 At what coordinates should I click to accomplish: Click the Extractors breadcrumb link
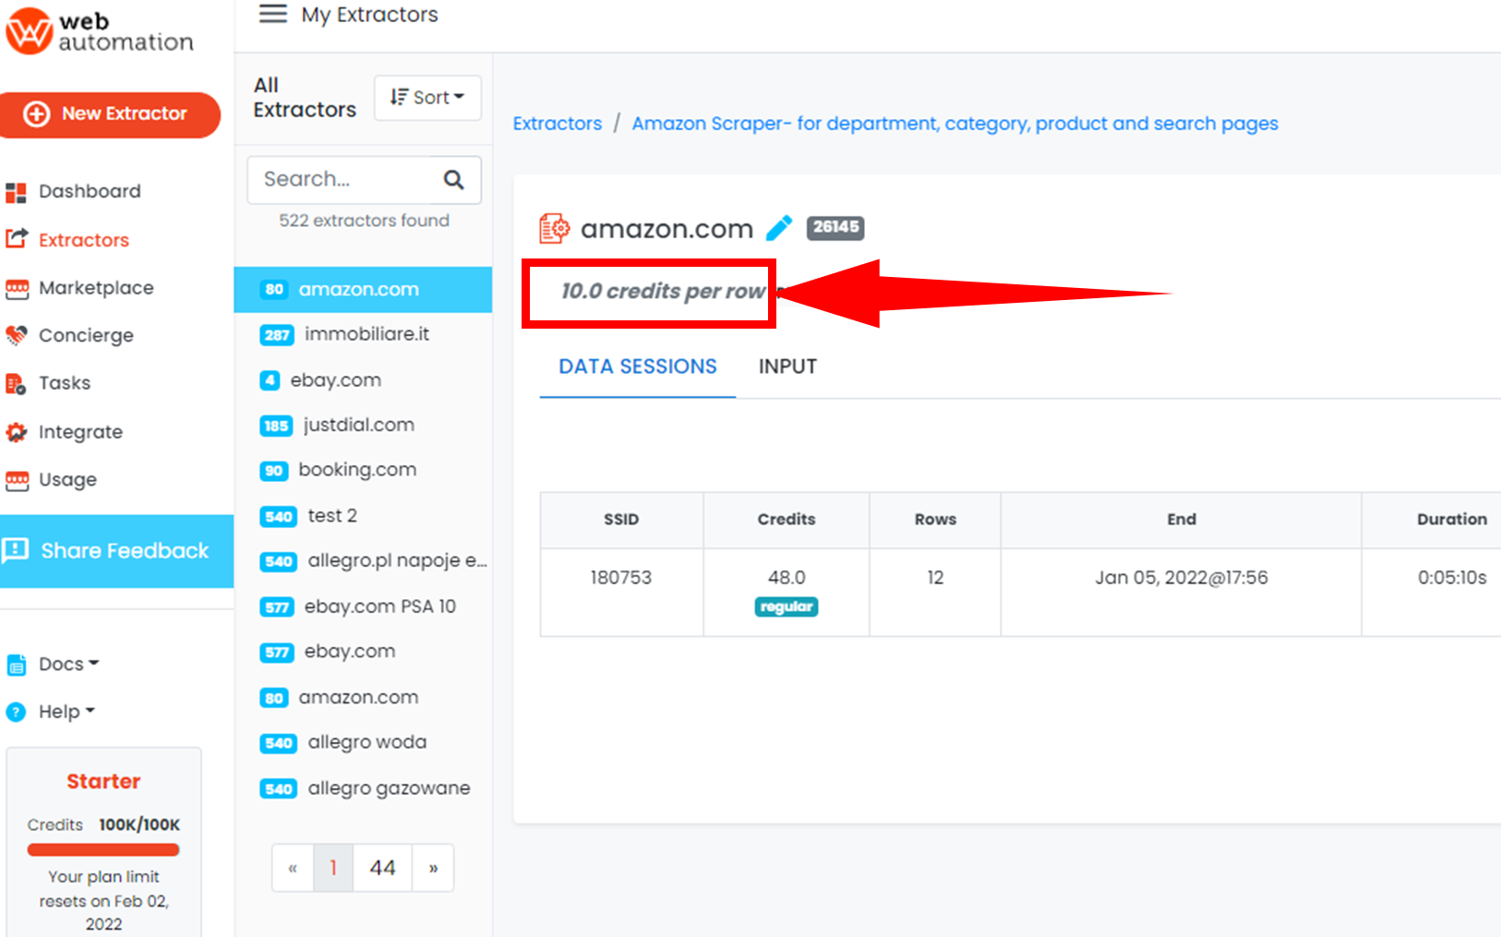[x=557, y=124]
